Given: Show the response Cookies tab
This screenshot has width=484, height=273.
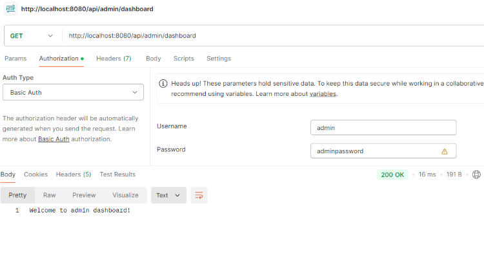Looking at the screenshot, I should (35, 174).
